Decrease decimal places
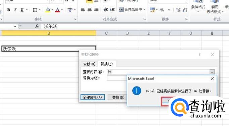 (x=185, y=10)
